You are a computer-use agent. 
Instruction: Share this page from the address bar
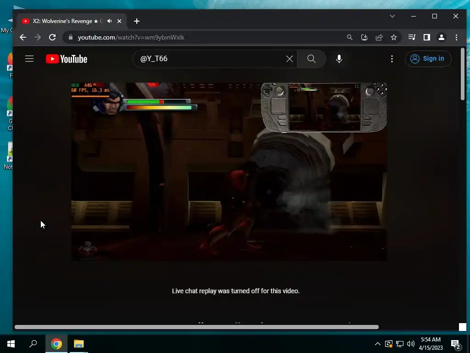point(379,37)
